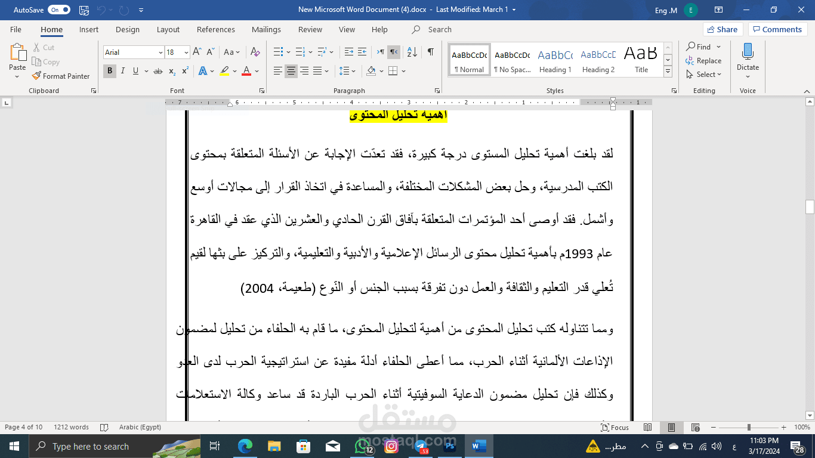Switch to the Review tab

[310, 29]
